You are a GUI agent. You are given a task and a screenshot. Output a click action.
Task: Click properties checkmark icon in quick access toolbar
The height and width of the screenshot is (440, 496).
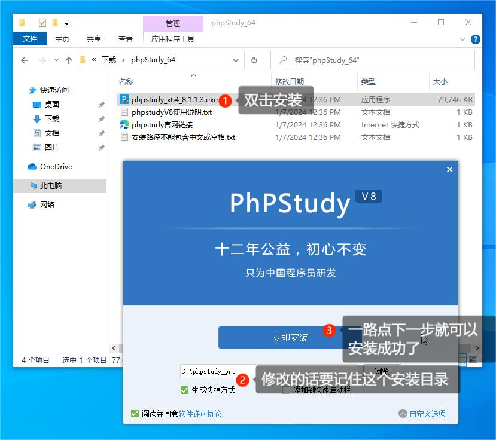pyautogui.click(x=42, y=23)
